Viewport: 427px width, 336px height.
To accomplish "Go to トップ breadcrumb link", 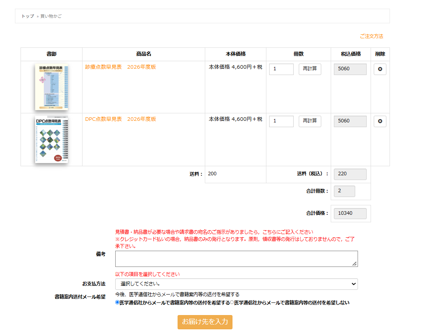I will 28,16.
